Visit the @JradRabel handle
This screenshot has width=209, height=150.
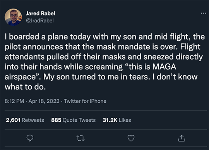click(x=40, y=21)
